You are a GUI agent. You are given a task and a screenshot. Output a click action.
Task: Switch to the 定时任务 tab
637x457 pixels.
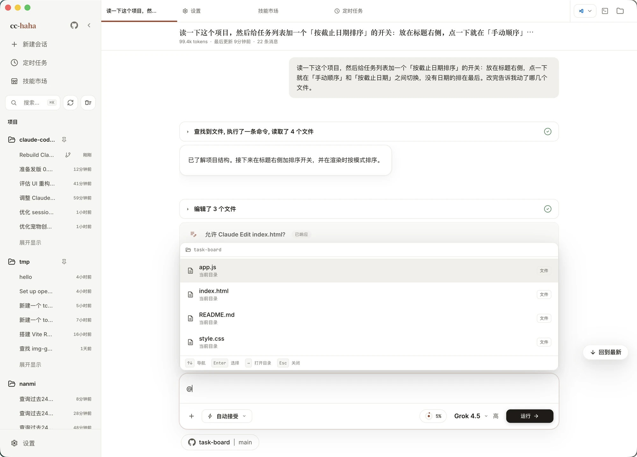tap(348, 11)
